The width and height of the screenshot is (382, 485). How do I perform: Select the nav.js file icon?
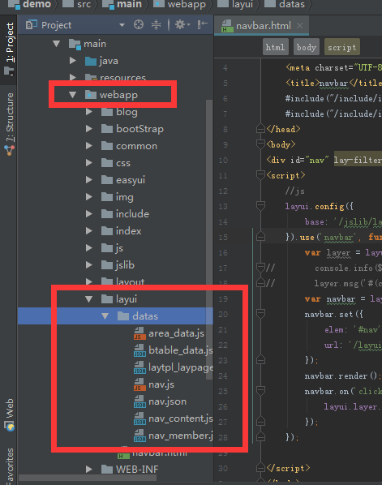point(139,384)
